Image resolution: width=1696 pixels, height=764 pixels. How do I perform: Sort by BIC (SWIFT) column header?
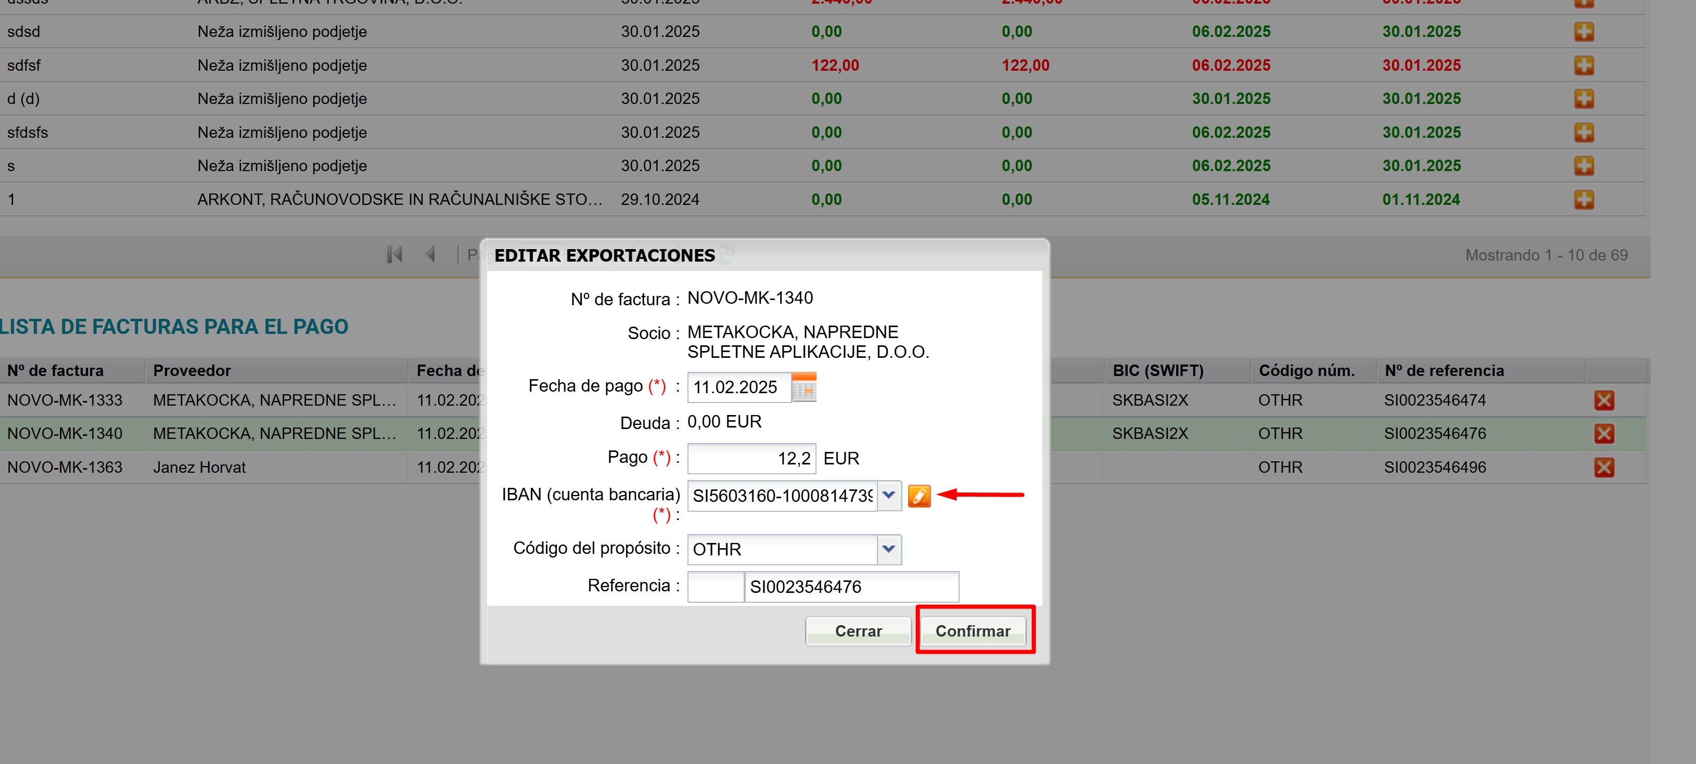click(x=1157, y=370)
